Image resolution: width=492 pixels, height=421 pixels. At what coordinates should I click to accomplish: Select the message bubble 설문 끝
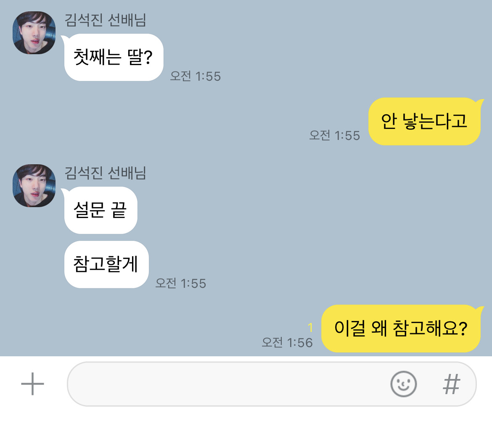100,210
